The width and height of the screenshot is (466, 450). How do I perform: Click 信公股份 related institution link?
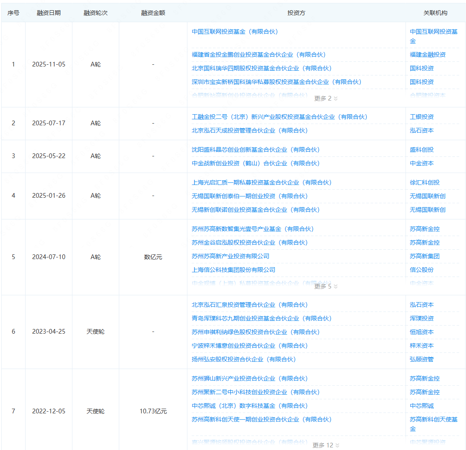click(422, 270)
